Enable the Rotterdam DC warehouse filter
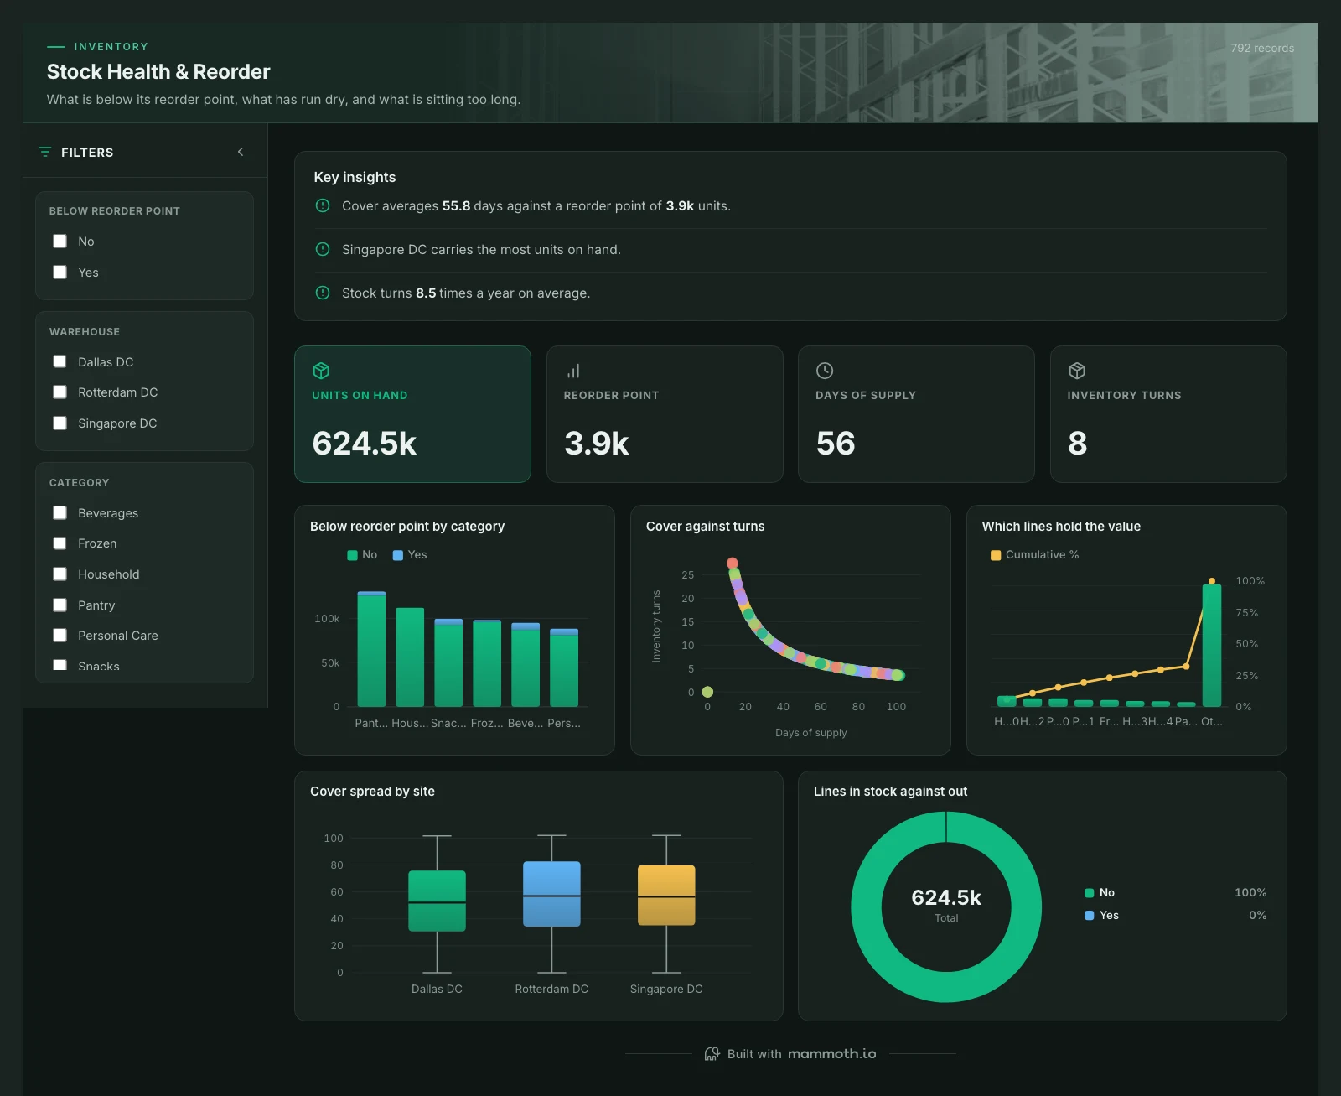1341x1096 pixels. pyautogui.click(x=60, y=392)
